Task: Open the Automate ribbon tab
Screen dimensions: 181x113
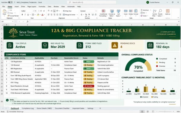Action: point(71,7)
